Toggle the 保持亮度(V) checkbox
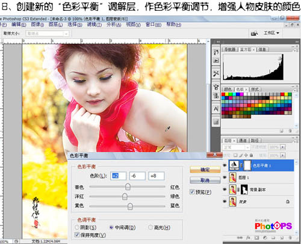The width and height of the screenshot is (301, 244). (x=77, y=234)
